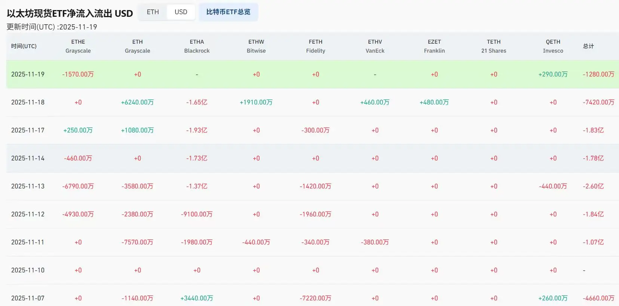Click the -380.00万 VanEck value
This screenshot has height=306, width=619.
coord(375,242)
